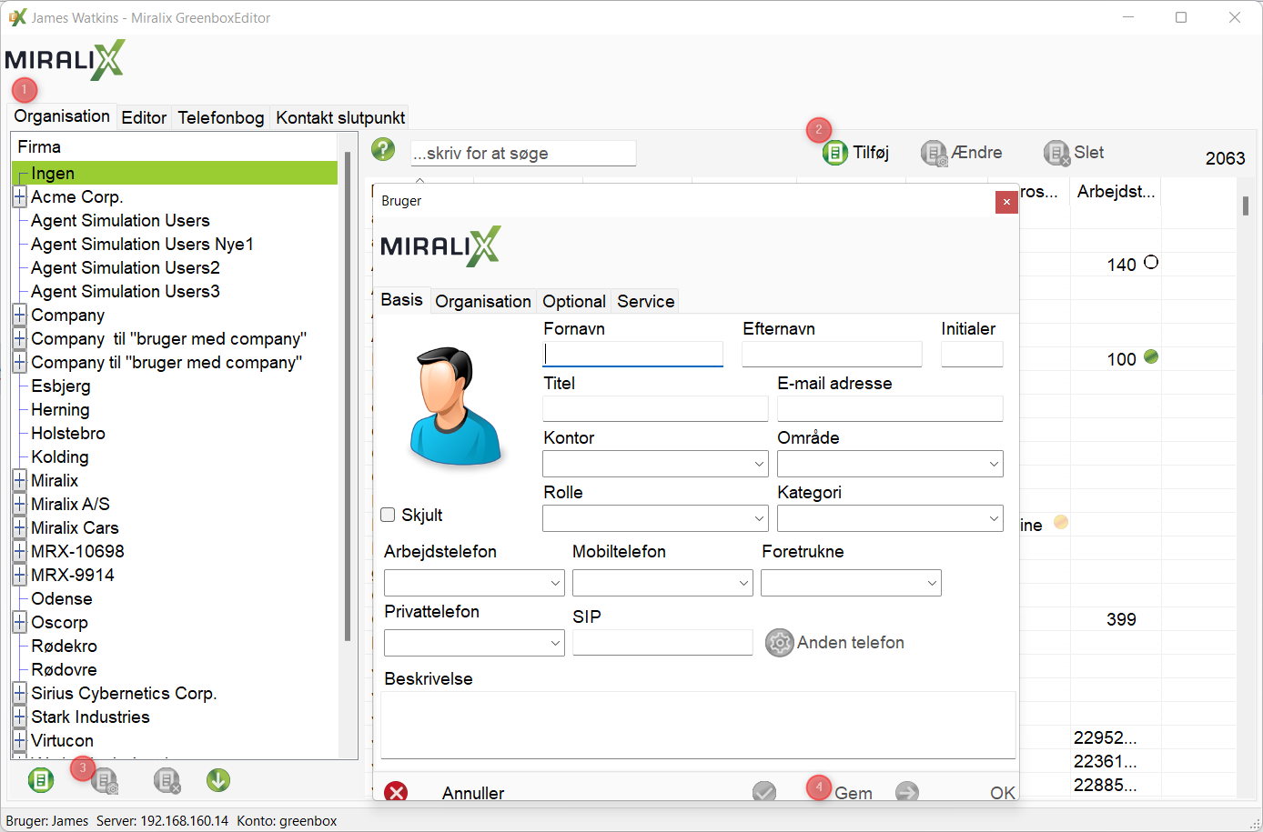
Task: Click into the Fornavn input field
Action: point(633,354)
